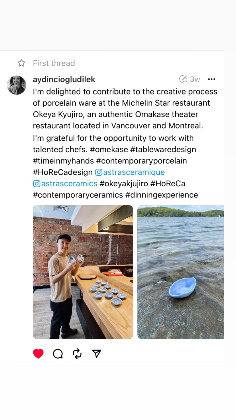Click the First thread label

click(x=54, y=63)
